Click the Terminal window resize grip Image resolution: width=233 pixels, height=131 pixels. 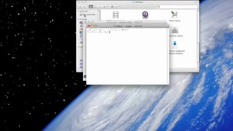click(x=168, y=84)
